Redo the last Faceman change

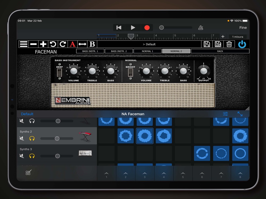(63, 44)
